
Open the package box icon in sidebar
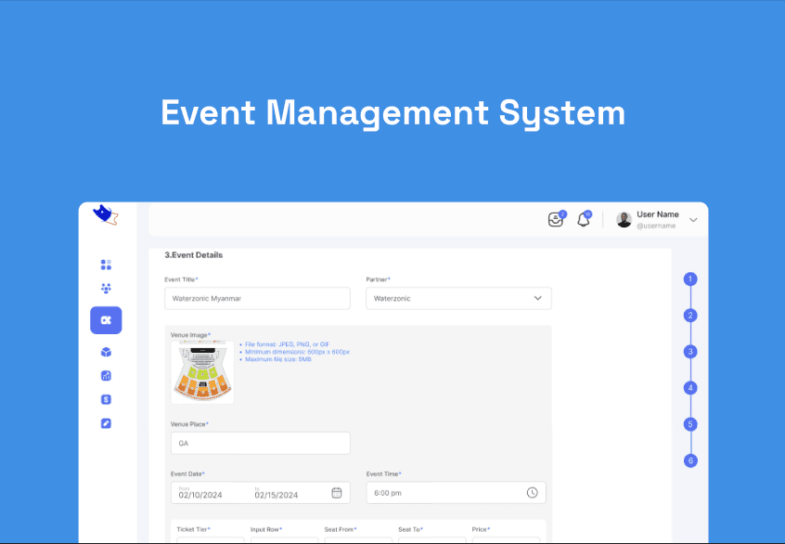[106, 352]
